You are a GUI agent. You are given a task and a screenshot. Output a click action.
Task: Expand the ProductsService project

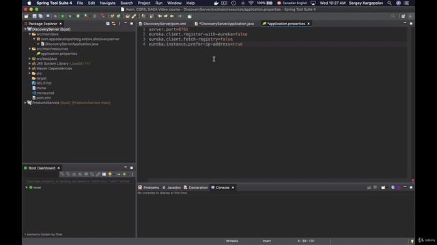point(25,103)
